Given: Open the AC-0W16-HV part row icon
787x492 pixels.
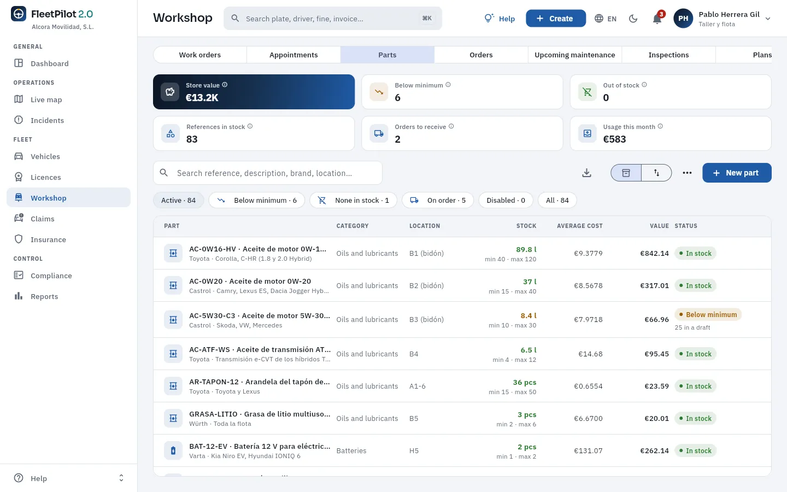Looking at the screenshot, I should coord(173,253).
